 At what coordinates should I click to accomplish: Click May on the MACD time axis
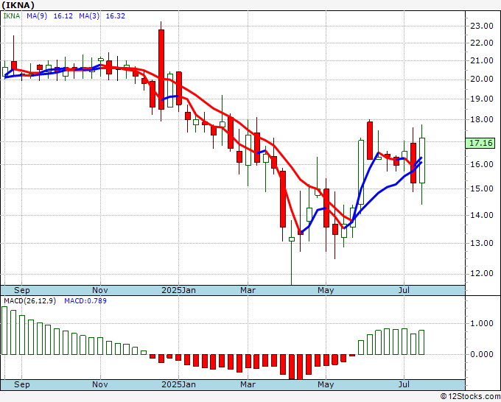(326, 384)
